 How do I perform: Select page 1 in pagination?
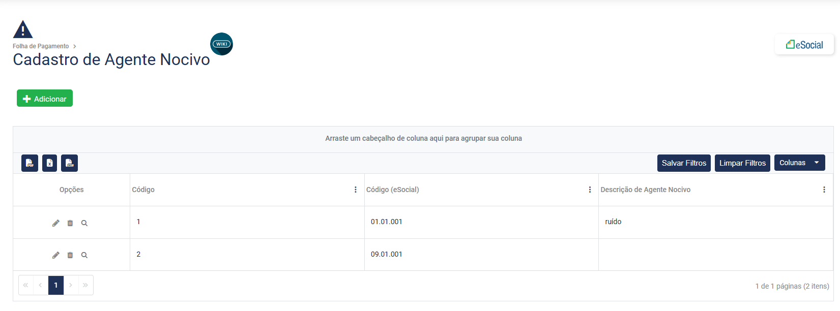(56, 285)
